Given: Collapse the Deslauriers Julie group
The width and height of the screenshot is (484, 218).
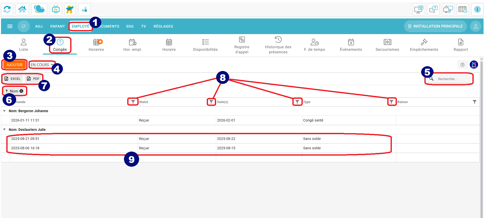Looking at the screenshot, I should [x=4, y=130].
